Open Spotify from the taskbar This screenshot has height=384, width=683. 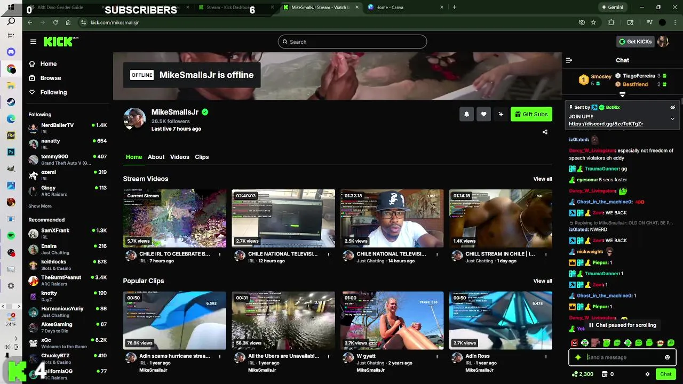click(11, 236)
